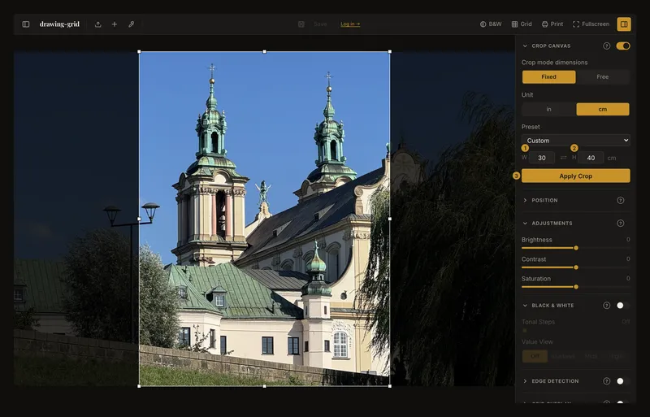
Task: Collapse the Crop Canvas section chevron
Action: (525, 46)
